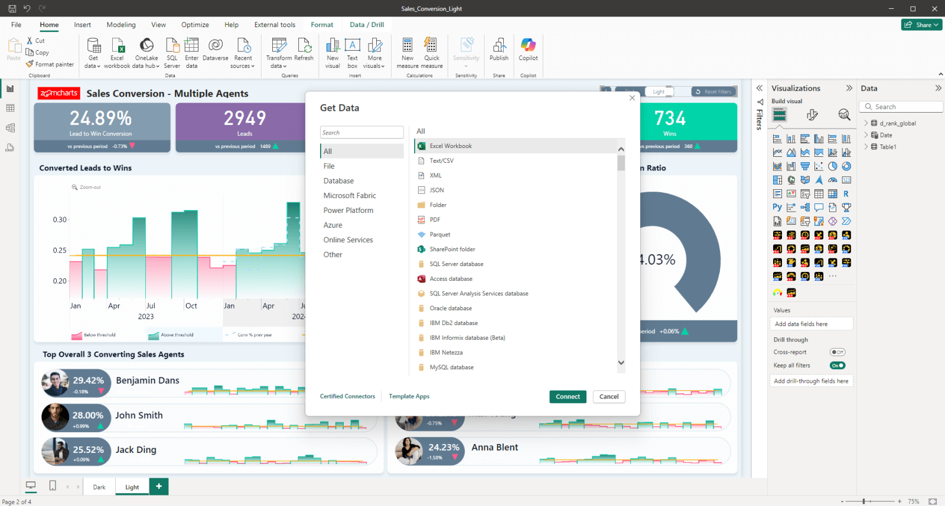Screen dimensions: 945x506
Task: Switch to Table view in left sidebar
Action: [10, 108]
